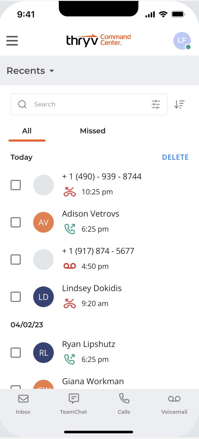Select the All tab

(27, 131)
